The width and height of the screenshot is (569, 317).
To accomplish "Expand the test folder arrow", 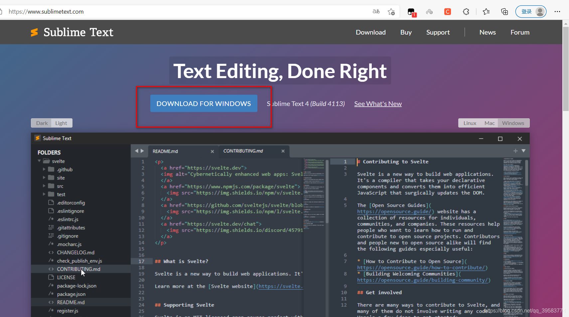I will [44, 194].
